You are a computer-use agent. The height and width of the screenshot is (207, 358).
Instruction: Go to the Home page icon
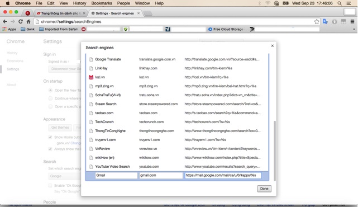[x=28, y=21]
